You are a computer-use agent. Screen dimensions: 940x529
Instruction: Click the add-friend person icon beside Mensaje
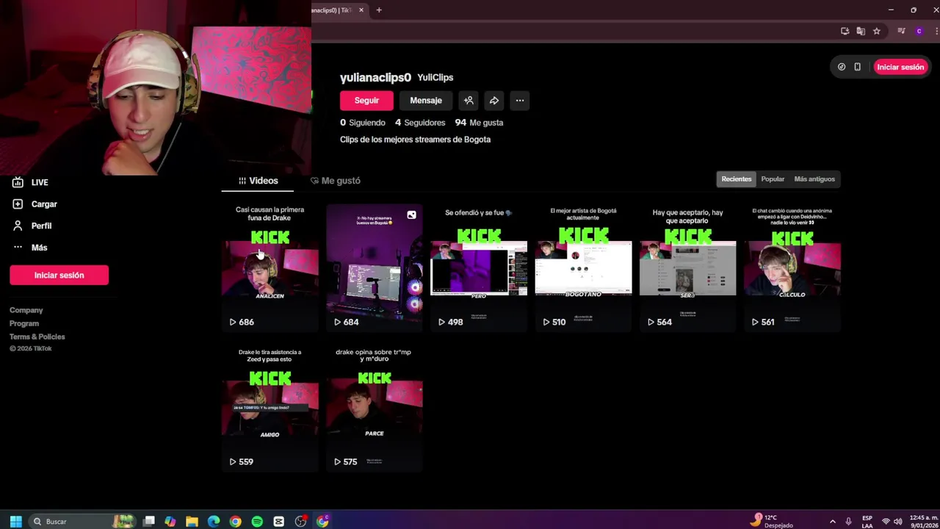(469, 101)
